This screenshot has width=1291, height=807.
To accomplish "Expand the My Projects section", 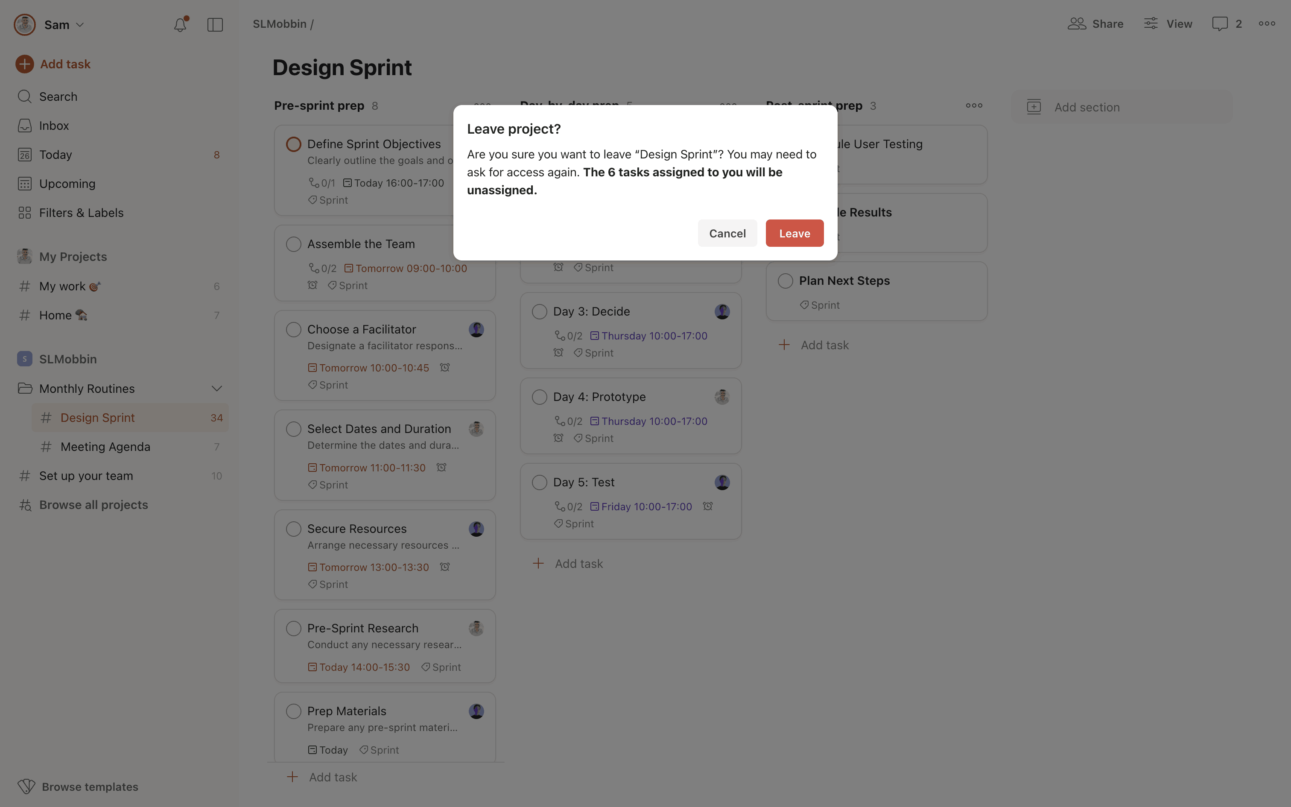I will 73,257.
